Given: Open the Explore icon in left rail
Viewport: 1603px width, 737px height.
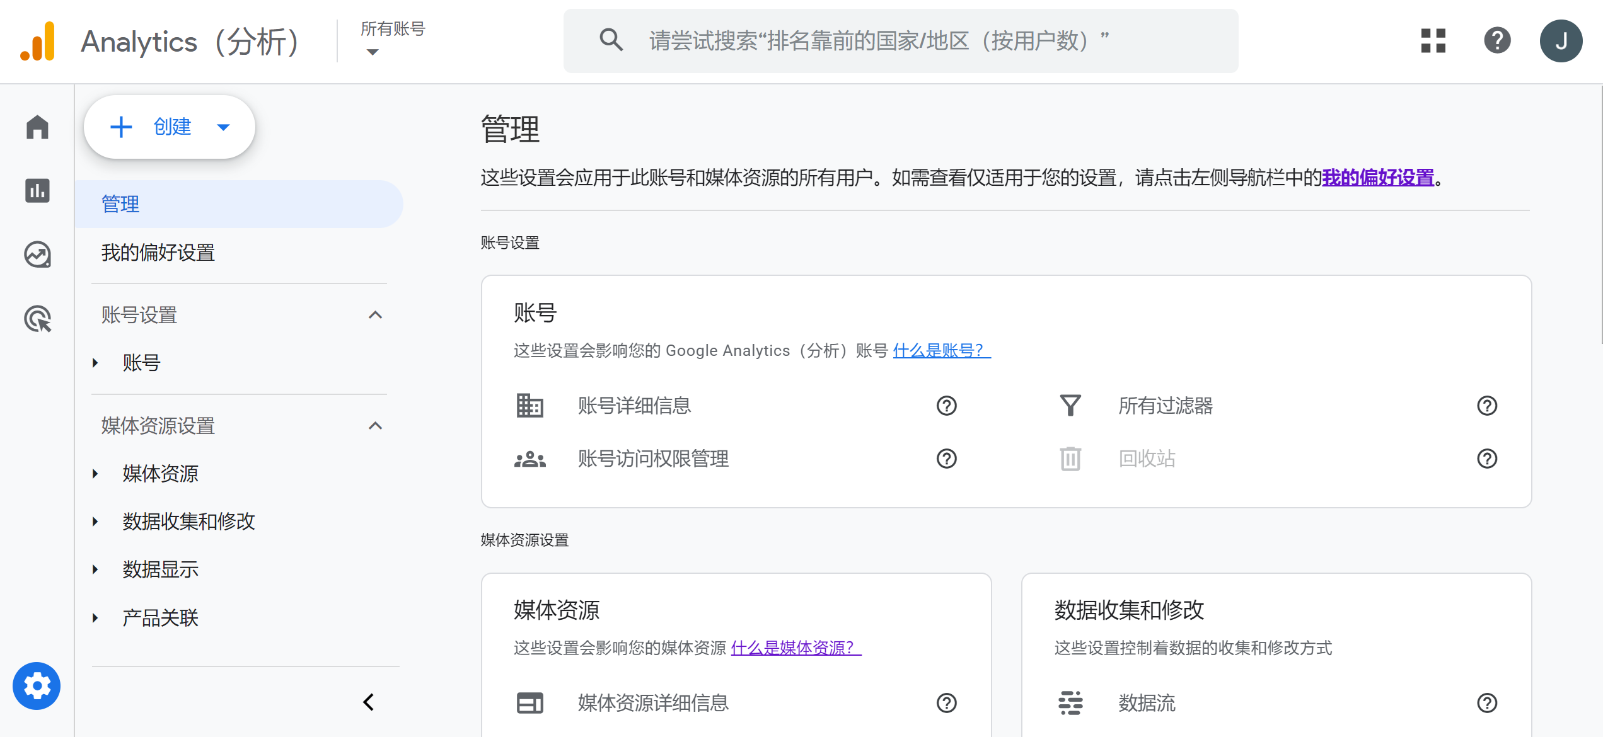Looking at the screenshot, I should tap(37, 254).
